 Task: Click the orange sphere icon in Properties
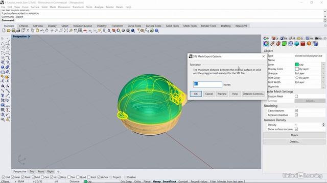309,44
